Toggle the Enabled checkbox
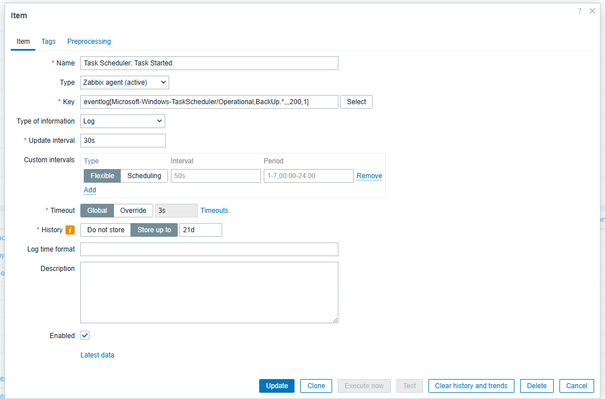Screen dimensions: 605x399 pyautogui.click(x=85, y=335)
